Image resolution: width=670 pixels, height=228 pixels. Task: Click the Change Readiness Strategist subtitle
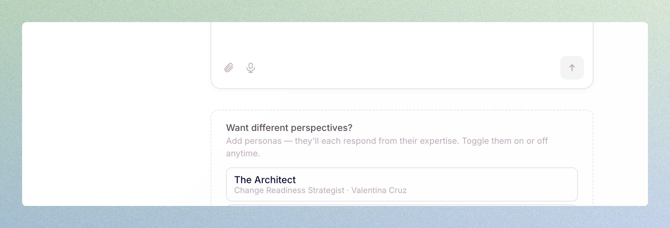(x=289, y=190)
